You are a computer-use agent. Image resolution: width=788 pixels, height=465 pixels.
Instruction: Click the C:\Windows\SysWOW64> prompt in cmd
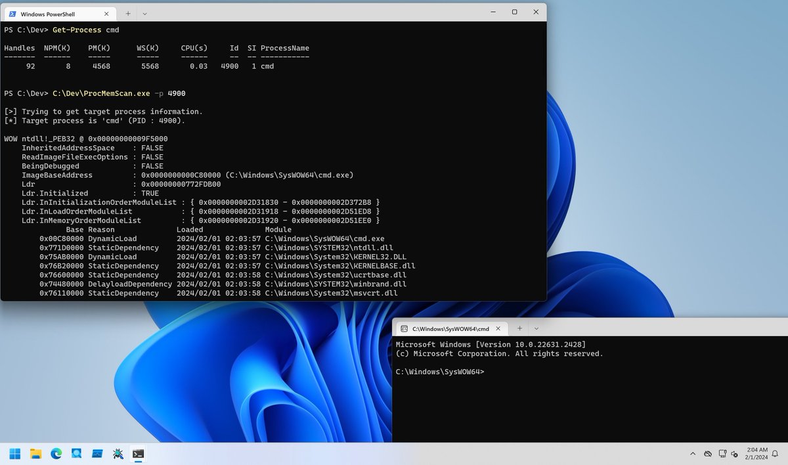tap(440, 372)
